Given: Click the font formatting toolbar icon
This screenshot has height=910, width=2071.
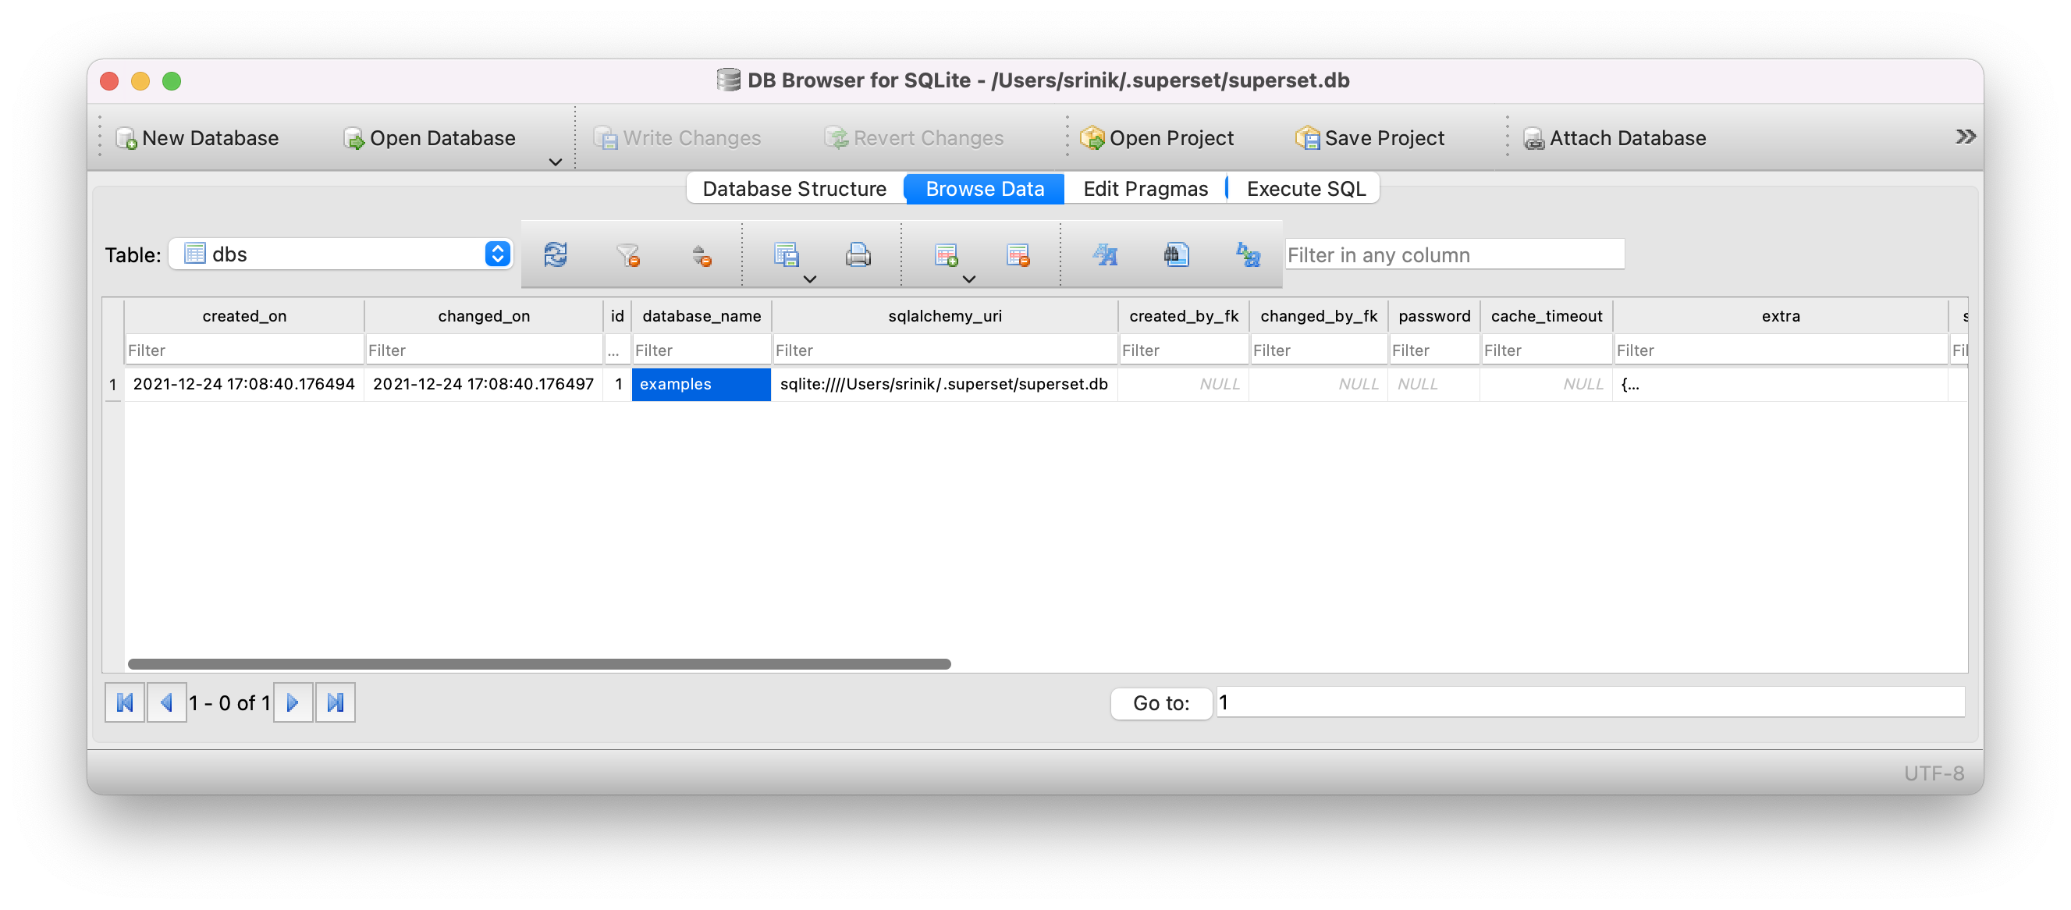Looking at the screenshot, I should pos(1106,255).
